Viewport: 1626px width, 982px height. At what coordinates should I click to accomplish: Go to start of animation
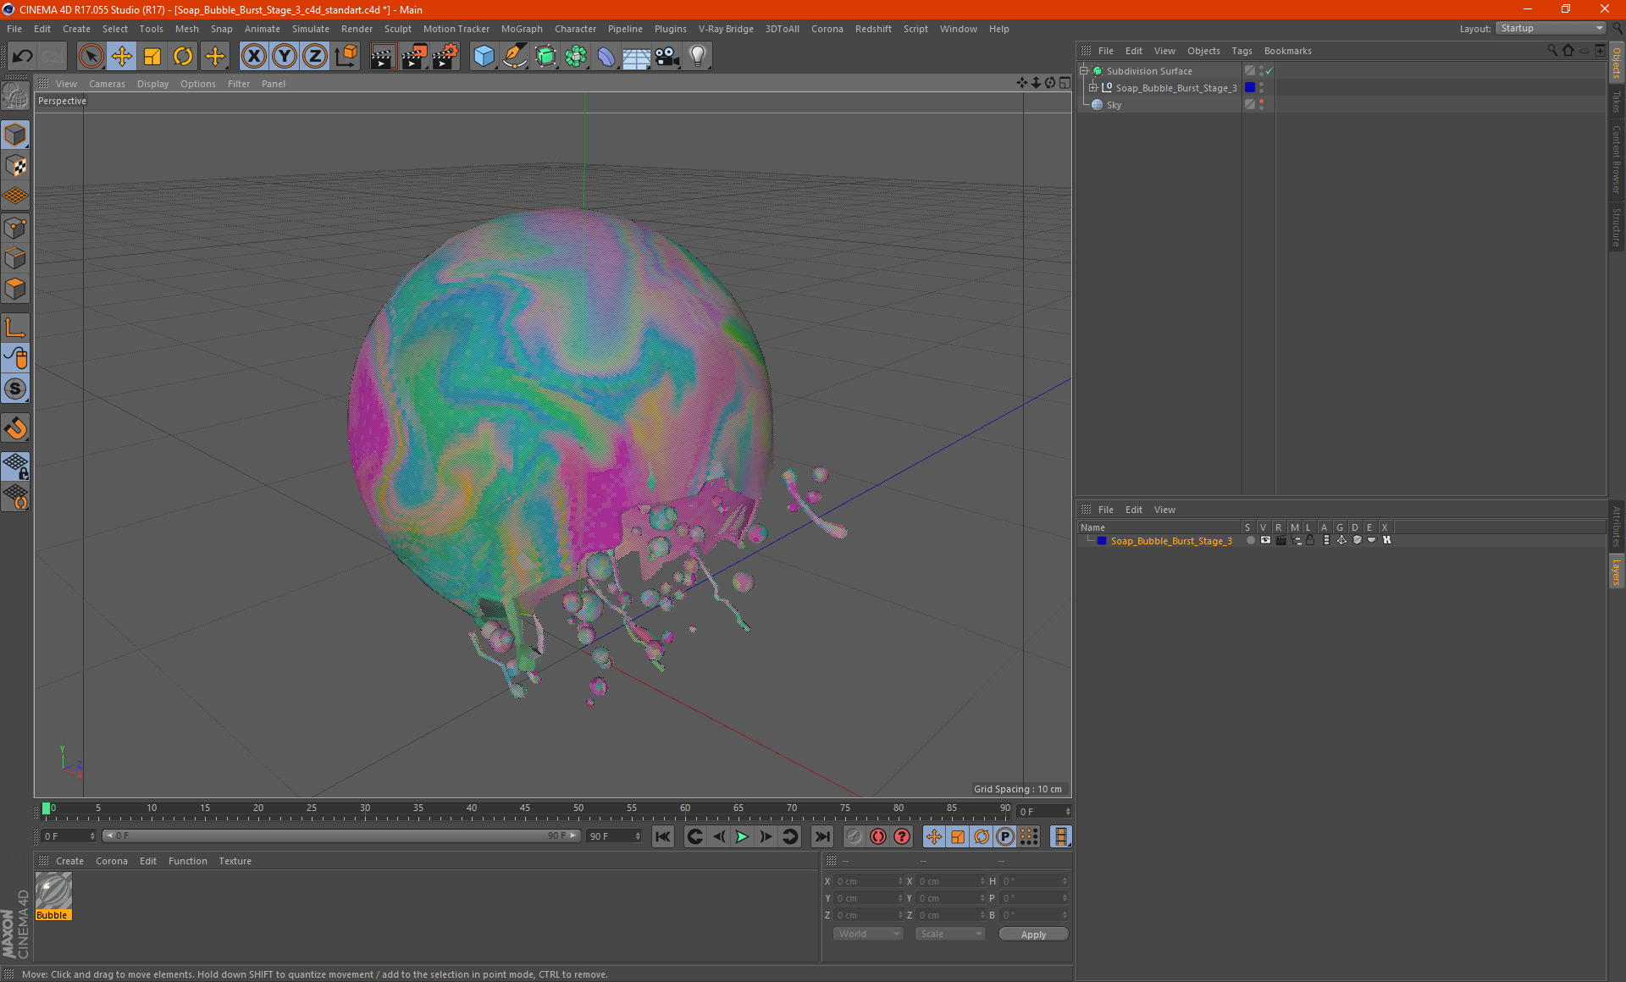[662, 836]
